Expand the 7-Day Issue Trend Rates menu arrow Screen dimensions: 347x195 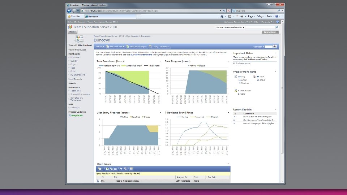[x=228, y=113]
